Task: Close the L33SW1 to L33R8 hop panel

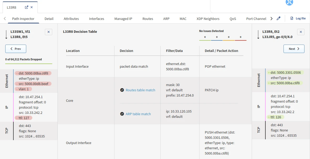Action: (x=49, y=32)
